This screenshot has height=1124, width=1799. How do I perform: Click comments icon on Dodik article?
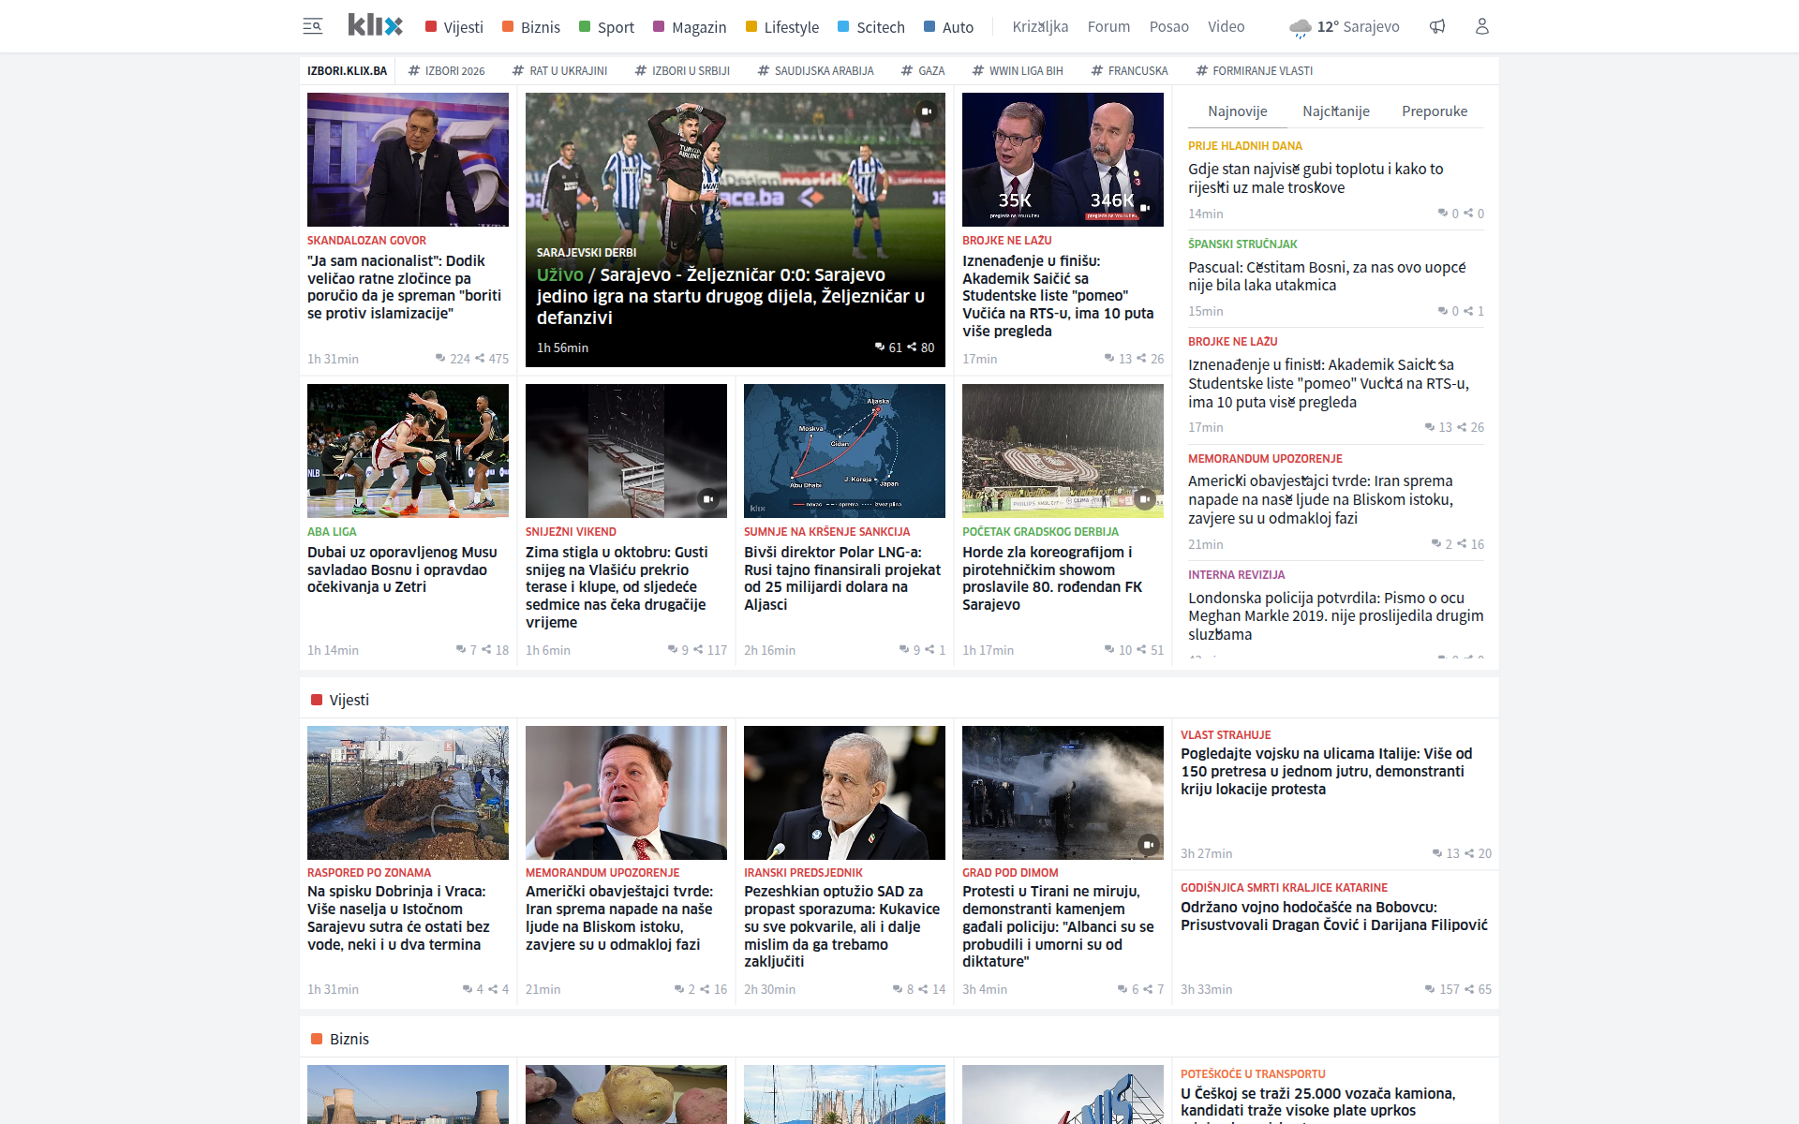pos(440,358)
